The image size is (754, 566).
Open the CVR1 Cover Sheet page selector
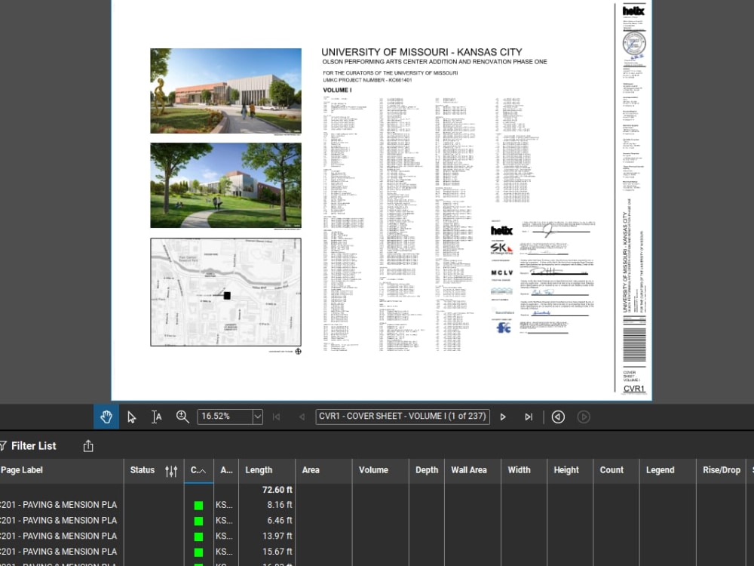pyautogui.click(x=403, y=417)
